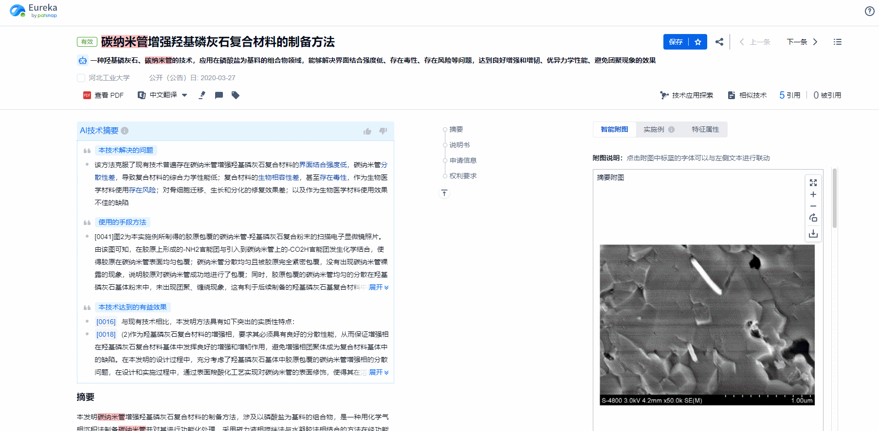Expand the 中文翻译 dropdown
Image resolution: width=879 pixels, height=431 pixels.
coord(184,95)
